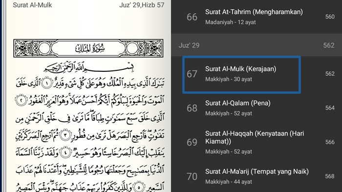Viewport: 342px width, 192px height.
Task: Open Surat Al-Ma'arij (Tempat yang Naik)
Action: coord(256,176)
